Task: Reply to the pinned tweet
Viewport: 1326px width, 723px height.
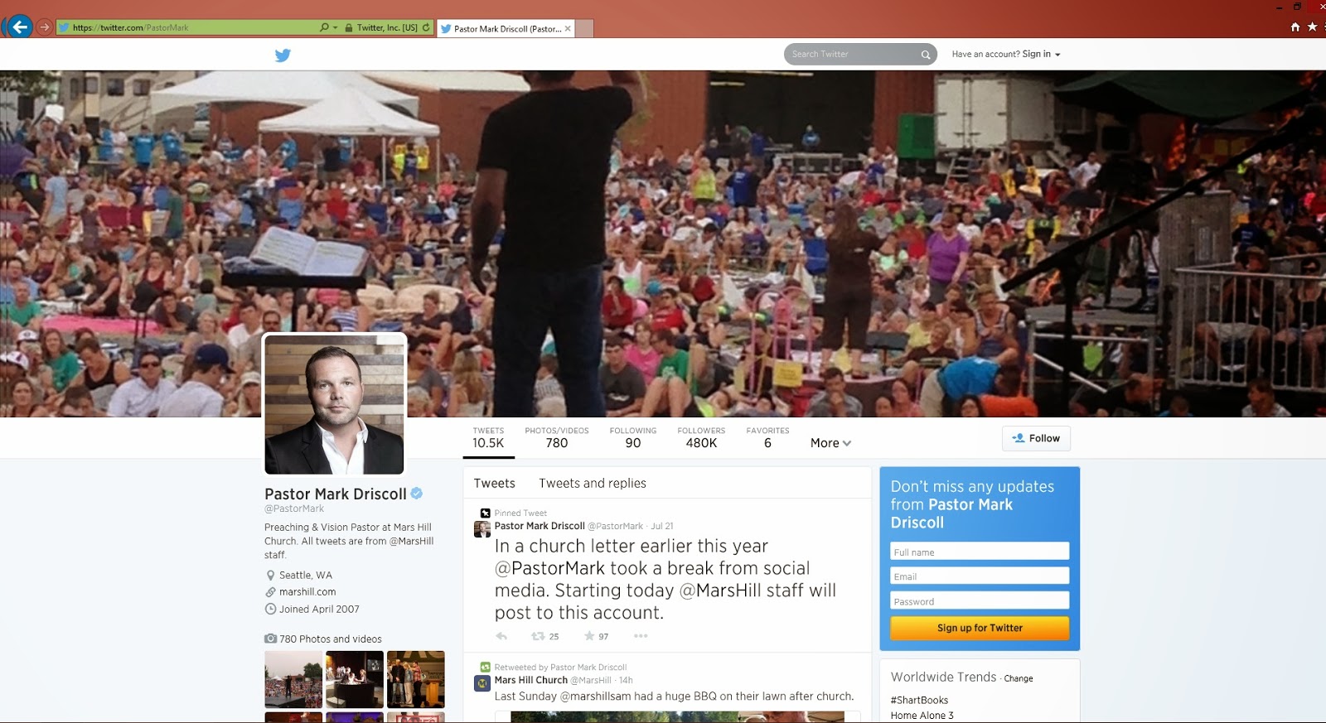Action: tap(501, 636)
